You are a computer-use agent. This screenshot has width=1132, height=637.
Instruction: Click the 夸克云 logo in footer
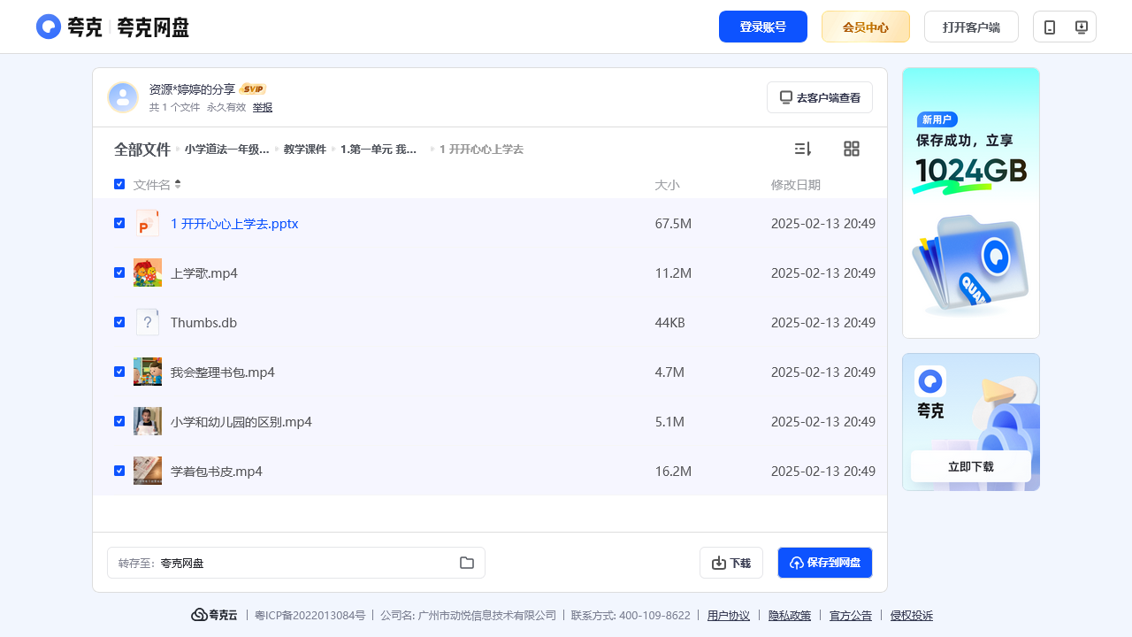pyautogui.click(x=215, y=615)
